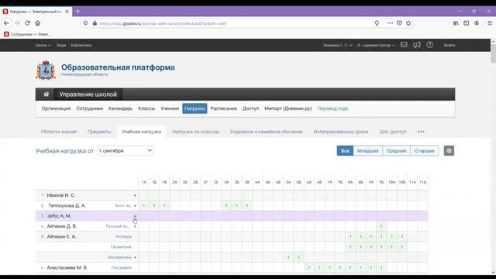Click the Pocket save icon in address bar

[399, 23]
